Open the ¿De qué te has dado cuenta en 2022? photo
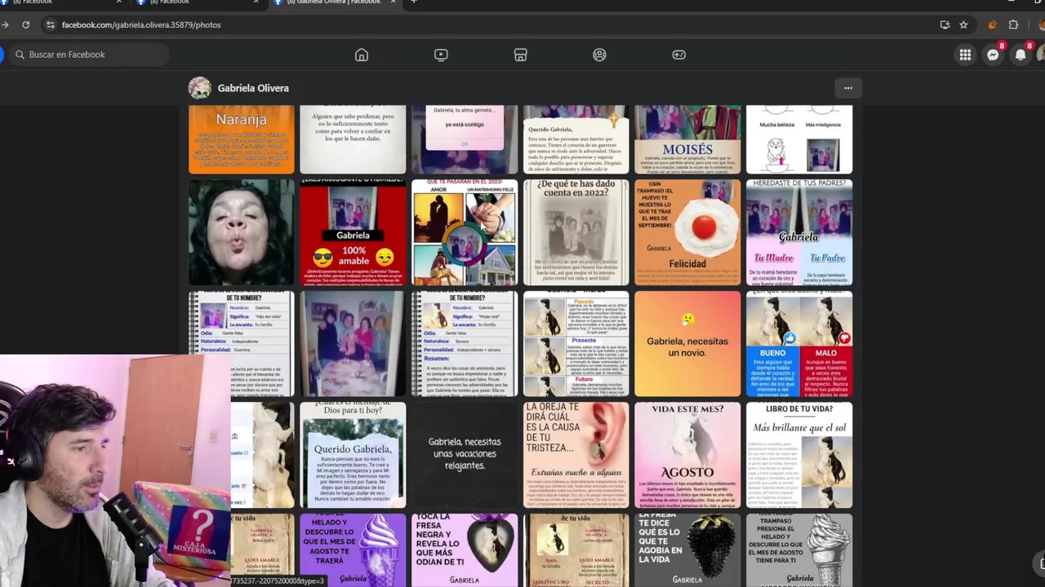 [576, 232]
